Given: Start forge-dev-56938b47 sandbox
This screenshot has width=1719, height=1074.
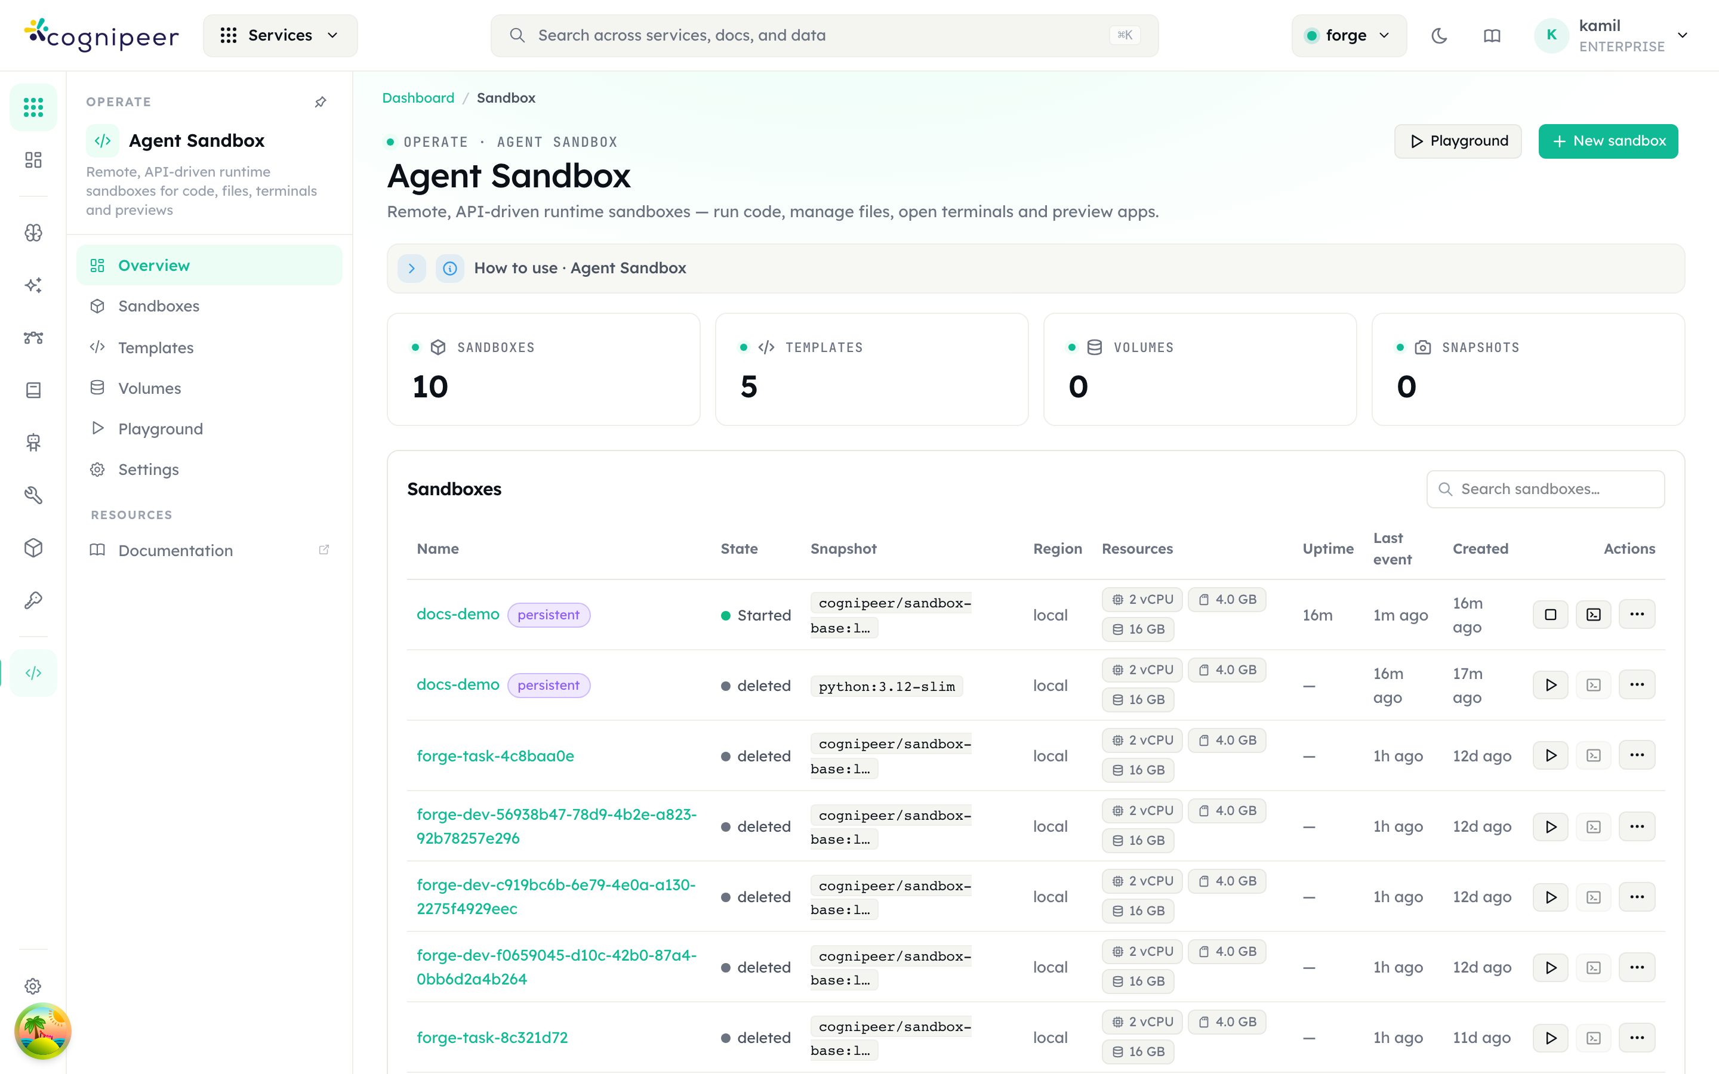Looking at the screenshot, I should 1551,826.
